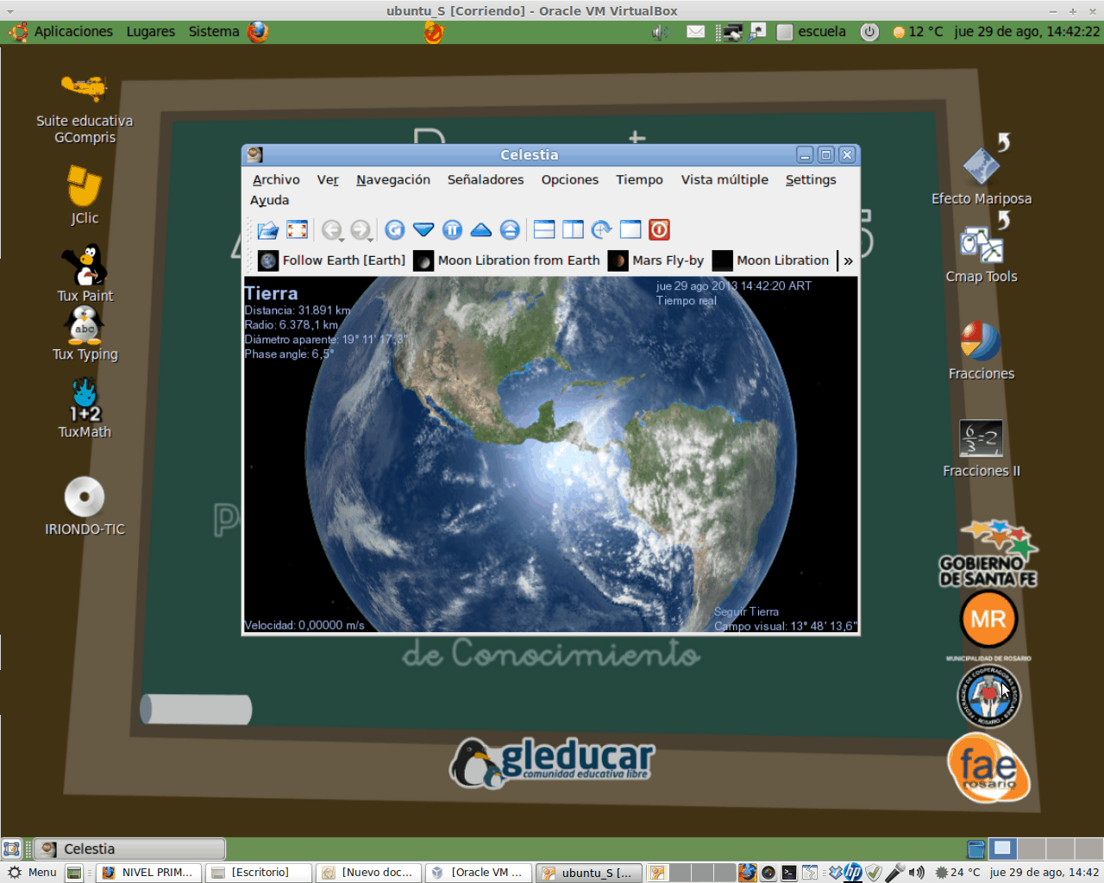Toggle full screen mode toolbar icon
The width and height of the screenshot is (1104, 883).
(298, 230)
